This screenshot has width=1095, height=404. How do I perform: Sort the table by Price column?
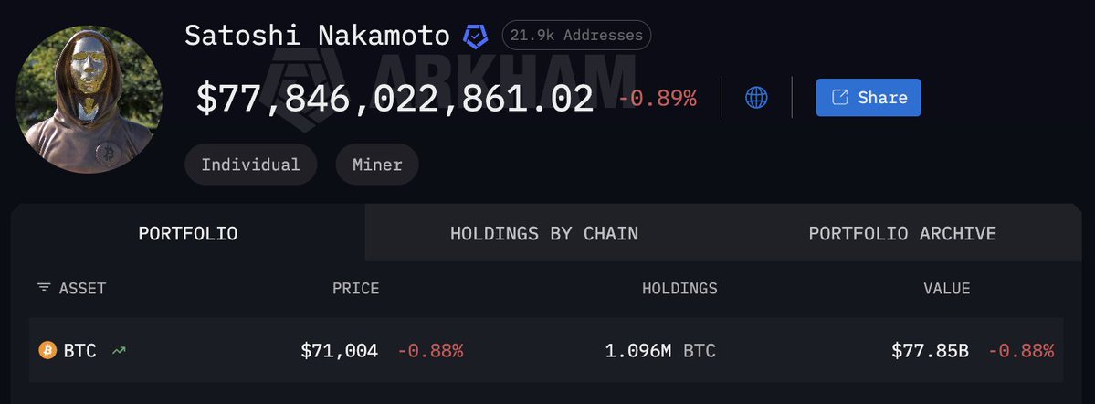[x=355, y=289]
